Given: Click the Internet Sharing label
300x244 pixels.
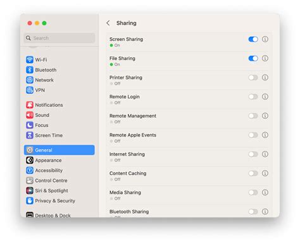Looking at the screenshot, I should (127, 154).
